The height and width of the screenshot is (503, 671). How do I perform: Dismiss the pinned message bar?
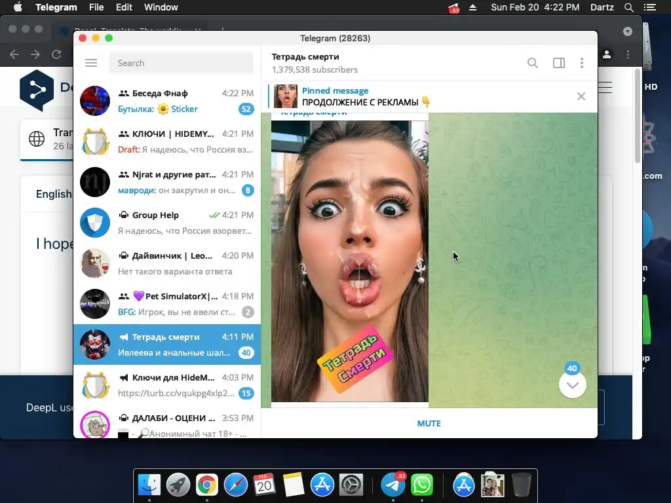tap(581, 96)
